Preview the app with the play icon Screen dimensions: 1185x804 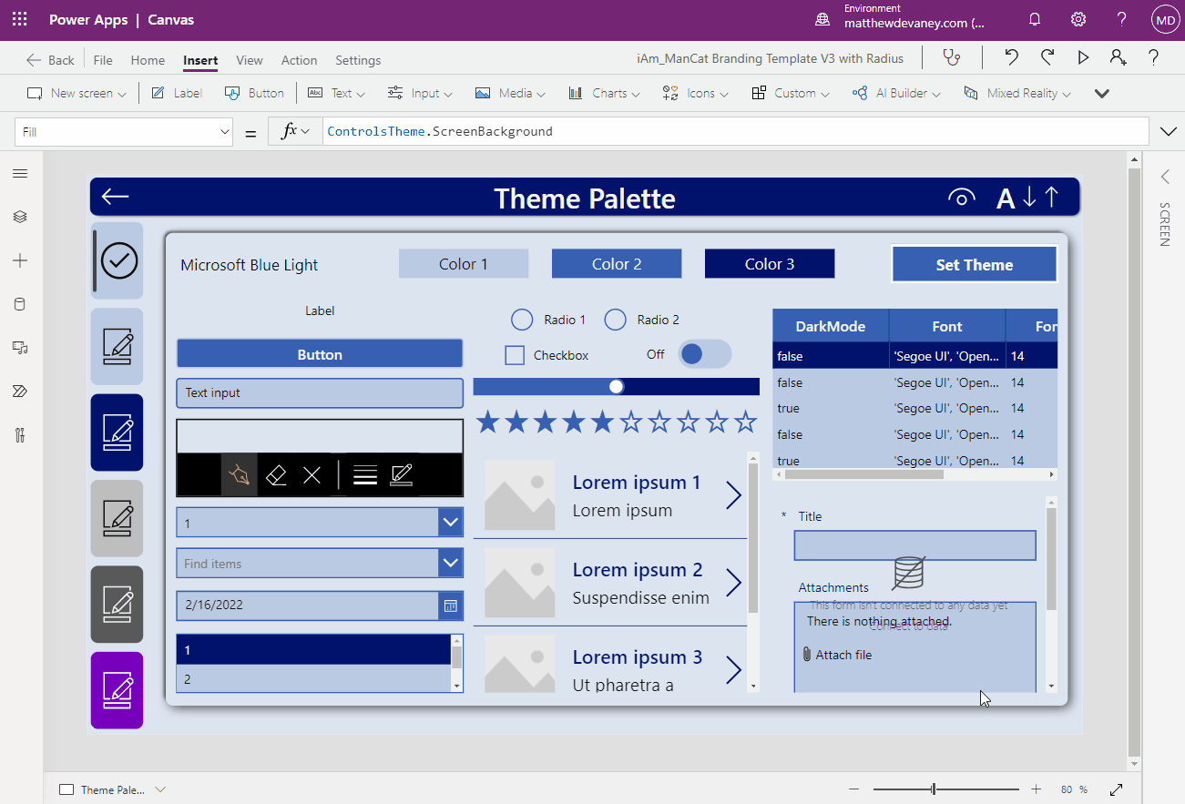tap(1083, 56)
